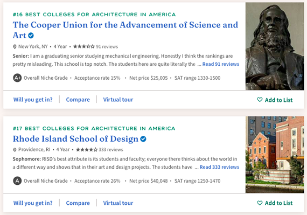Select Compare on the Cooper Union card

78,100
